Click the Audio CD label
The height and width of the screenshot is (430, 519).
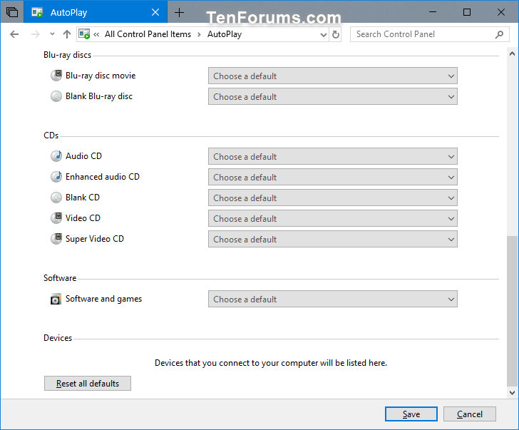(83, 156)
